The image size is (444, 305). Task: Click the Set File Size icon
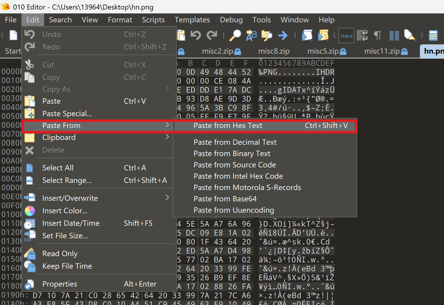[x=29, y=235]
